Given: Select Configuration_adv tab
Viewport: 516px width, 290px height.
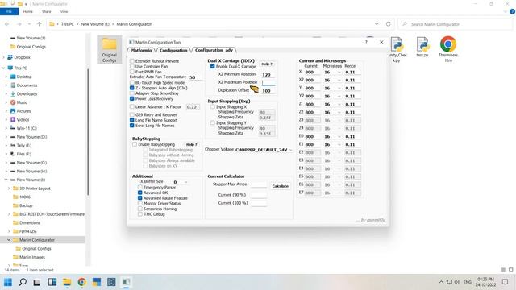Looking at the screenshot, I should (214, 50).
